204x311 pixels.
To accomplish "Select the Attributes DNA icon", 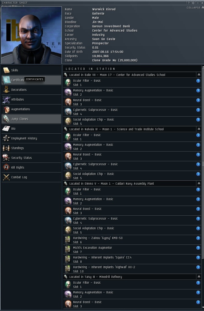I will (6, 99).
